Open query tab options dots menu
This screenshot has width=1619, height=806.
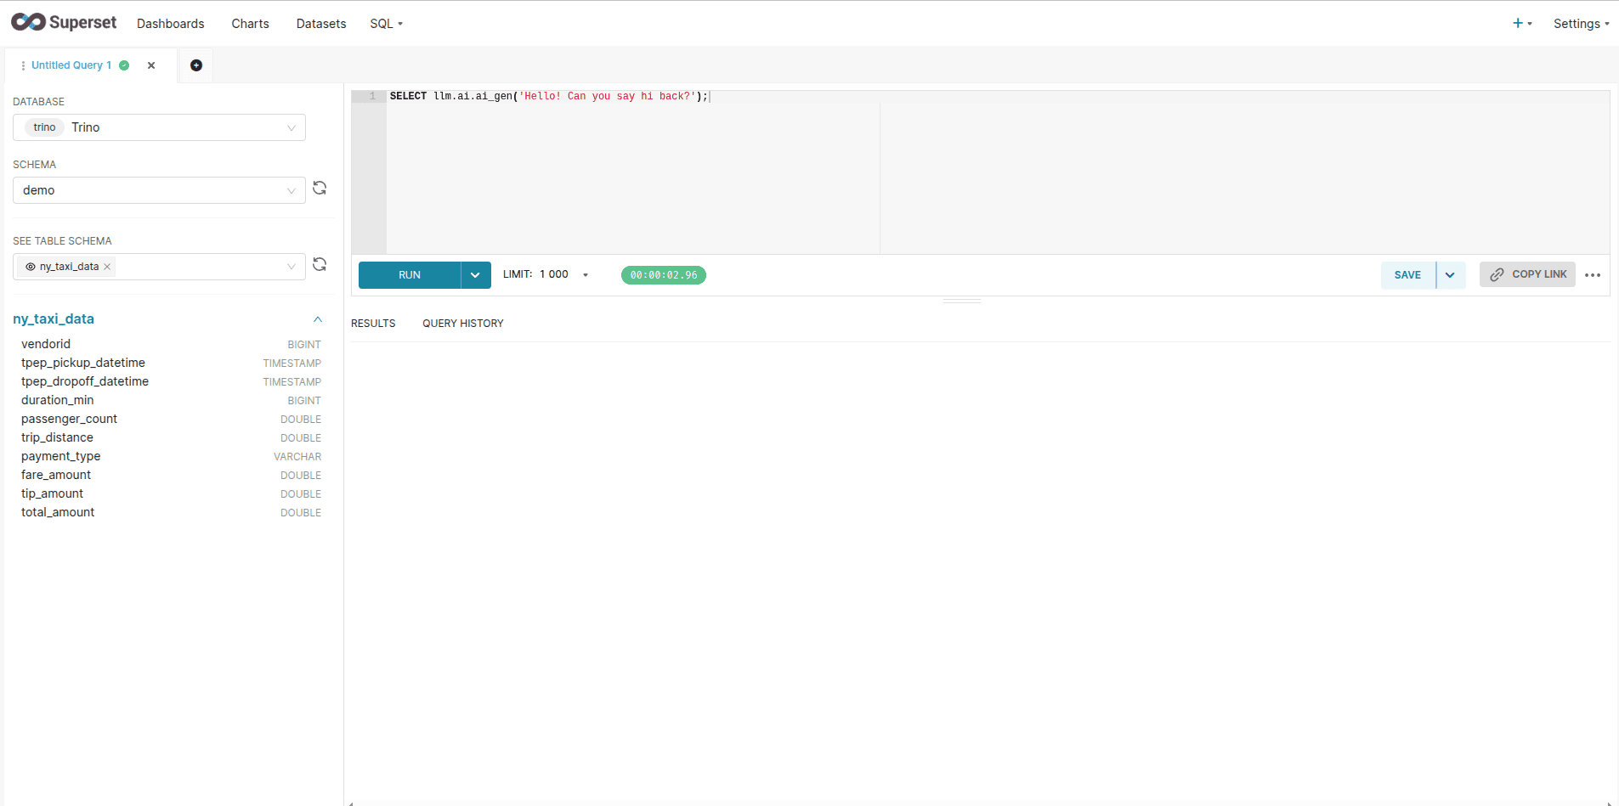(23, 65)
